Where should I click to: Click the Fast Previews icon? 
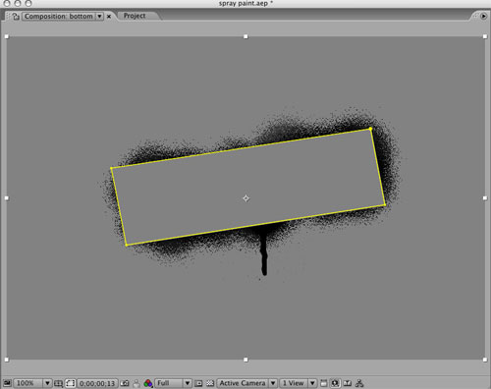[335, 383]
